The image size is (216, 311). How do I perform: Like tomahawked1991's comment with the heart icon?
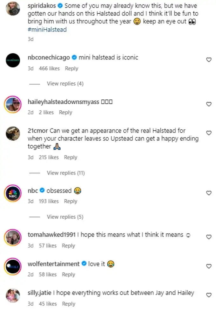coord(209,237)
